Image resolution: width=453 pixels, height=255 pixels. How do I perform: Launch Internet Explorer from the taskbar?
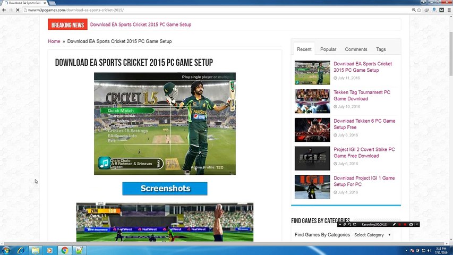pos(21,250)
